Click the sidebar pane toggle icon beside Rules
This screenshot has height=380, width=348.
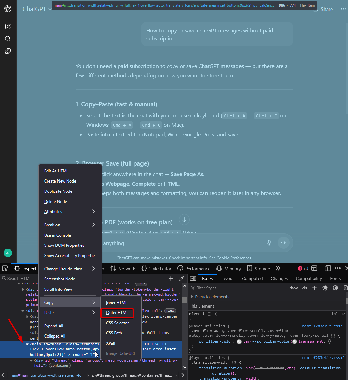point(193,278)
